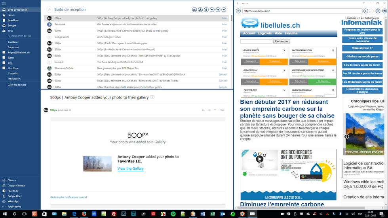
Task: Open the Aide tab on libellules.ch
Action: coord(278,33)
